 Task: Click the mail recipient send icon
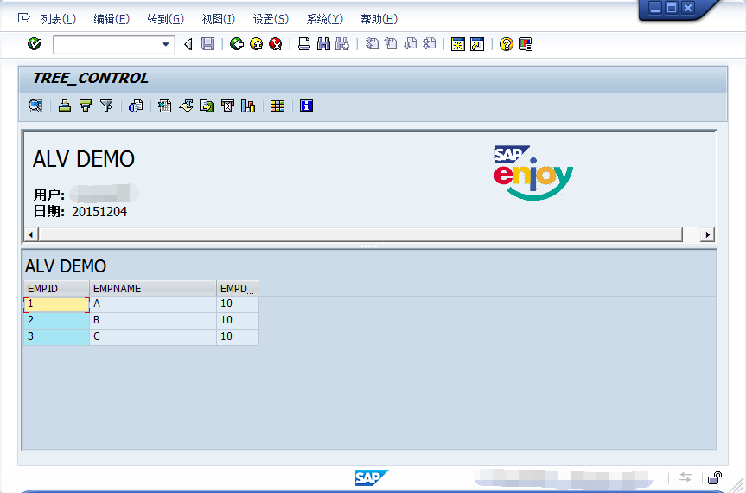pyautogui.click(x=227, y=106)
